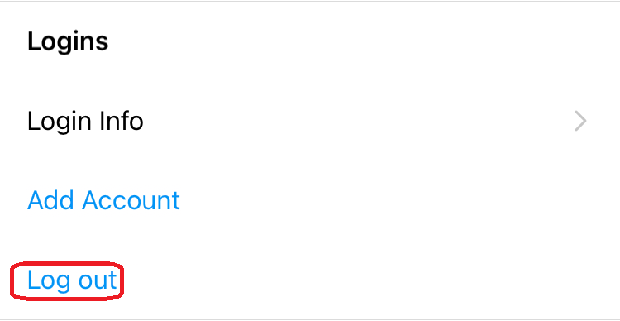The image size is (620, 321).
Task: Sign out using the red-outlined Log out
Action: [x=72, y=280]
